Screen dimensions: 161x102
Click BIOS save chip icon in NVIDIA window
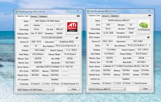[148, 37]
